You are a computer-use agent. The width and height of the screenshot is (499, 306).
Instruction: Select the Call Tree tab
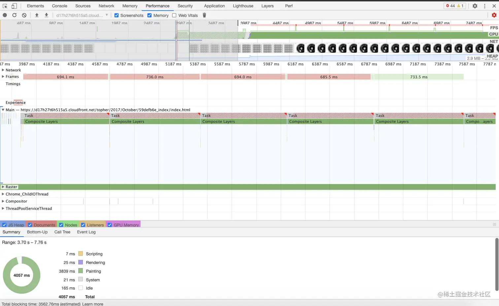[62, 232]
